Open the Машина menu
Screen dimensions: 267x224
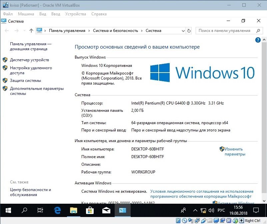[26, 14]
